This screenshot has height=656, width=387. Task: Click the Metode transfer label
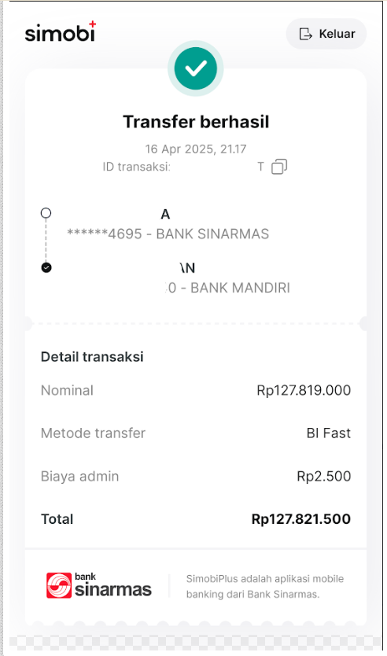(93, 433)
